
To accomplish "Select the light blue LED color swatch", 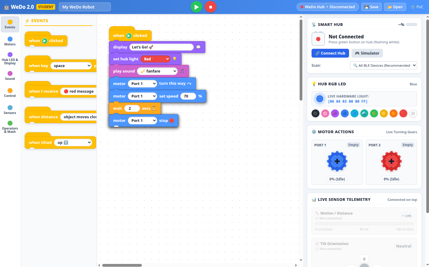I will [x=355, y=113].
